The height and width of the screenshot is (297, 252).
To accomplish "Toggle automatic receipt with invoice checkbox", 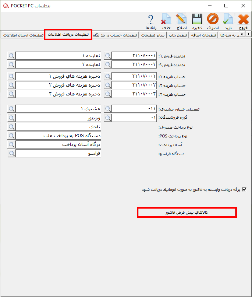I will (244, 190).
